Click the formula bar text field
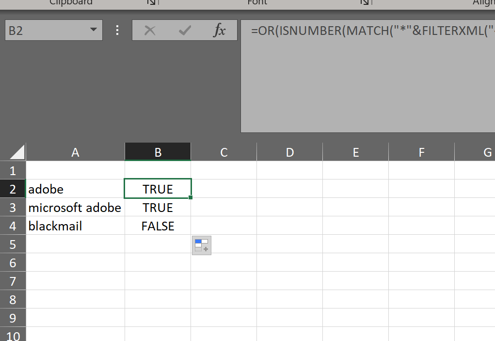 pyautogui.click(x=368, y=76)
